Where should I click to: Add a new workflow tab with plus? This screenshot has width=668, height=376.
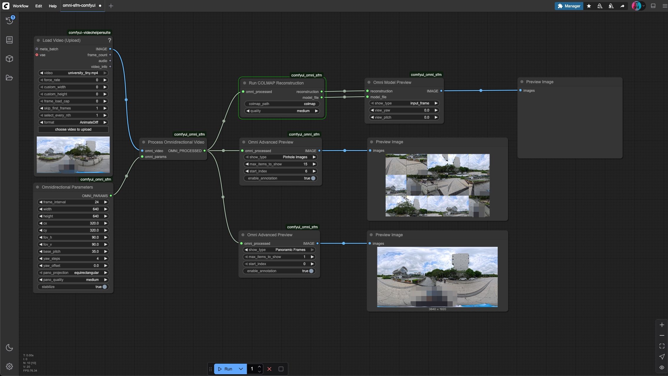coord(111,6)
